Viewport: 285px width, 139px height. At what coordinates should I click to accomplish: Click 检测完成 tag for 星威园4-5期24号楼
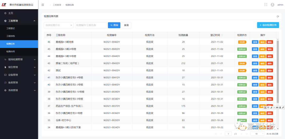pos(242,49)
